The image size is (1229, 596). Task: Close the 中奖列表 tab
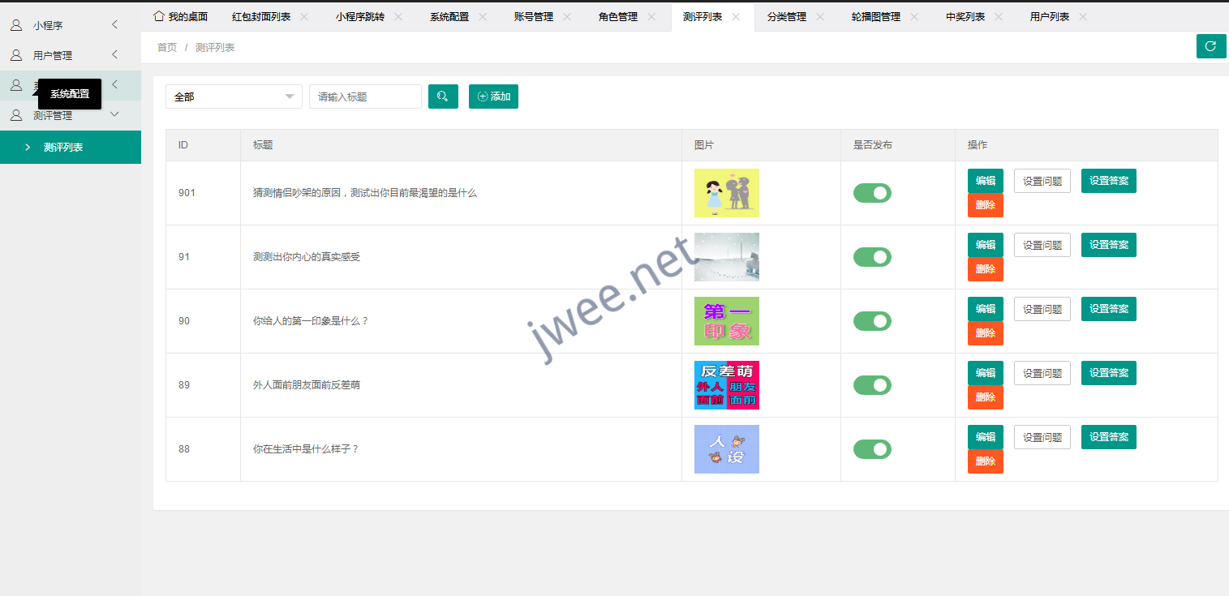tap(999, 16)
